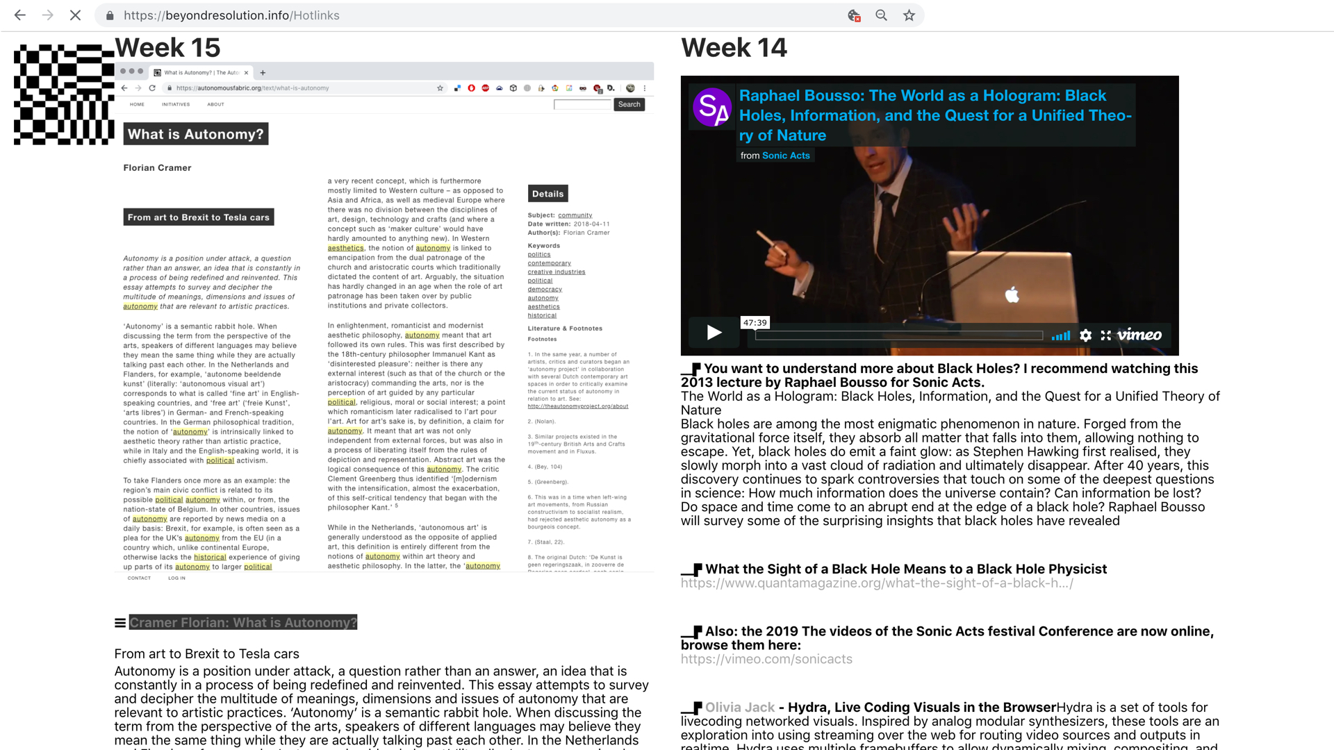Expand hamburger menu beside Cramer Florian title
Image resolution: width=1334 pixels, height=750 pixels.
(x=120, y=623)
